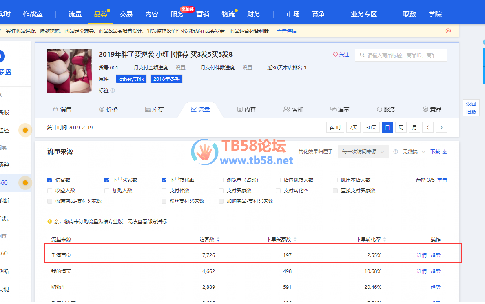Check the 店内跳转人数 checkbox

[278, 180]
